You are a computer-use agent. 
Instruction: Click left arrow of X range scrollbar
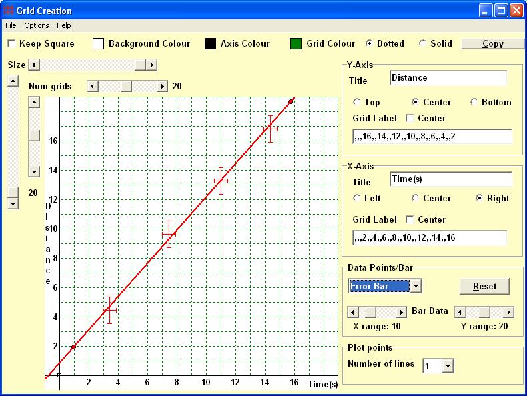(352, 312)
